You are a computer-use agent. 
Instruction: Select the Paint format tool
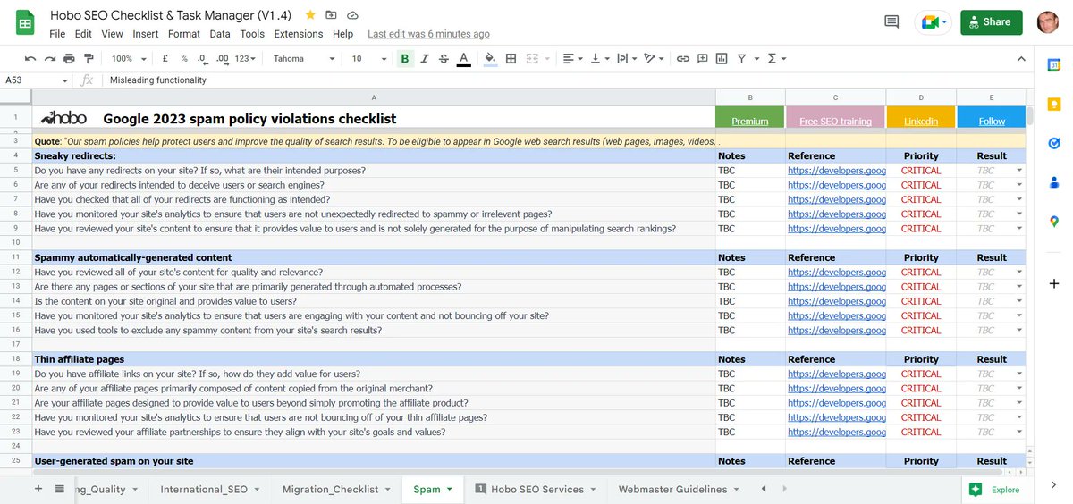[88, 59]
